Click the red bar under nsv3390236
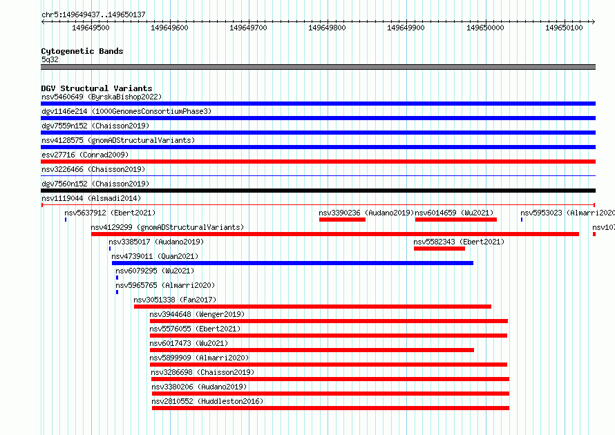Screen dimensions: 615x435 coord(343,220)
